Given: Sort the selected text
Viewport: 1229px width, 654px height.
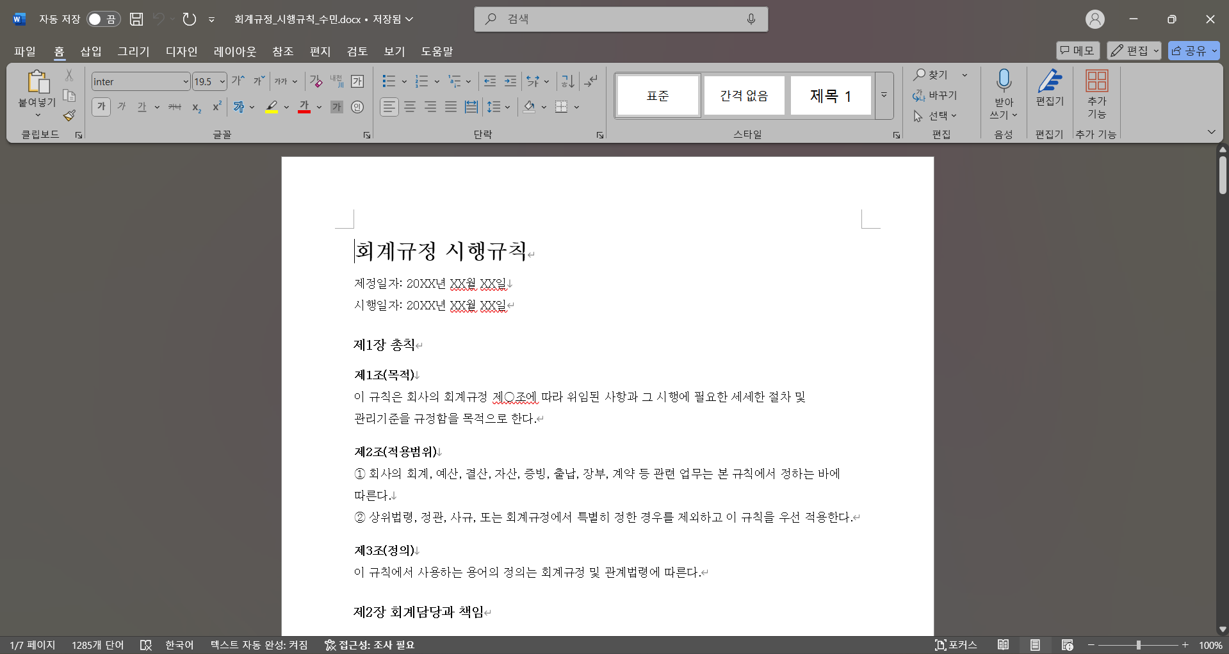Looking at the screenshot, I should tap(567, 81).
